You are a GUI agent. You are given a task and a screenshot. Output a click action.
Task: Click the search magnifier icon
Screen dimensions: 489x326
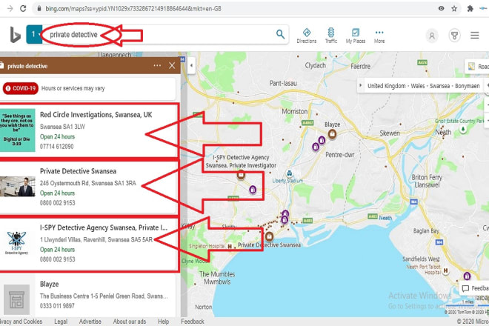(x=280, y=34)
